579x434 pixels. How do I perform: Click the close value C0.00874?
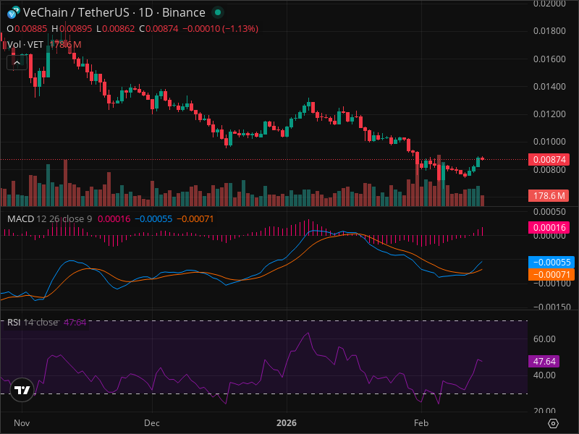click(159, 29)
